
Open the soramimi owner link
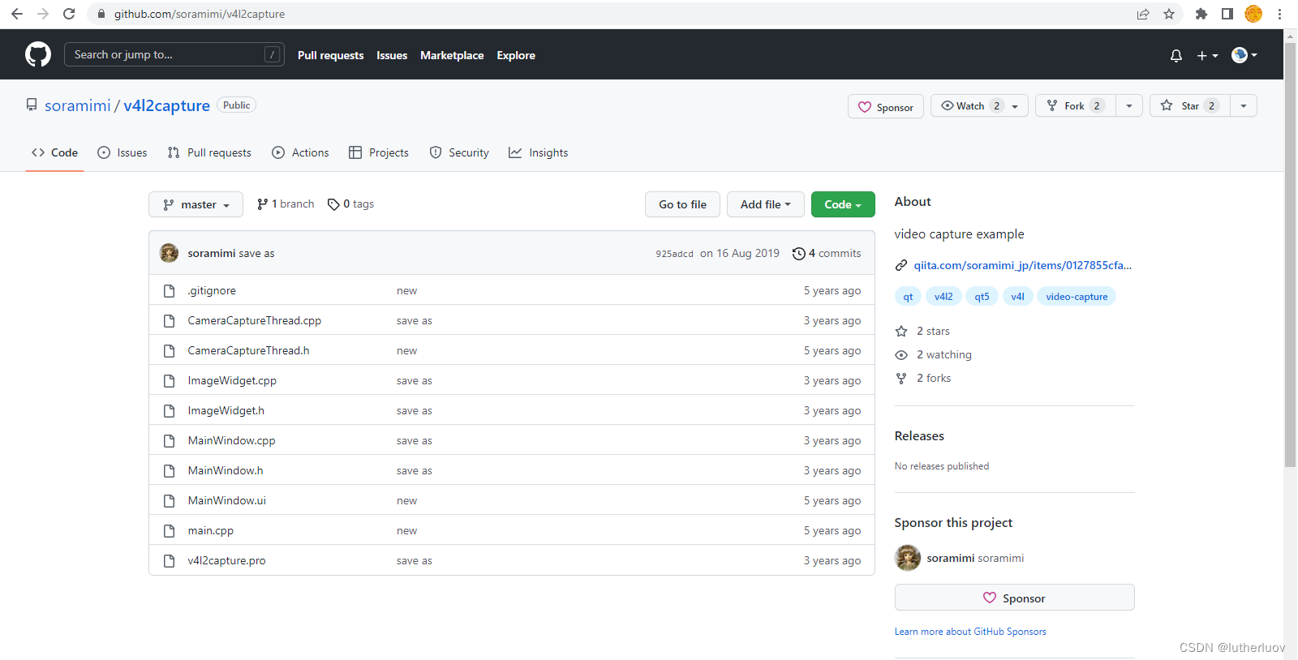point(77,105)
